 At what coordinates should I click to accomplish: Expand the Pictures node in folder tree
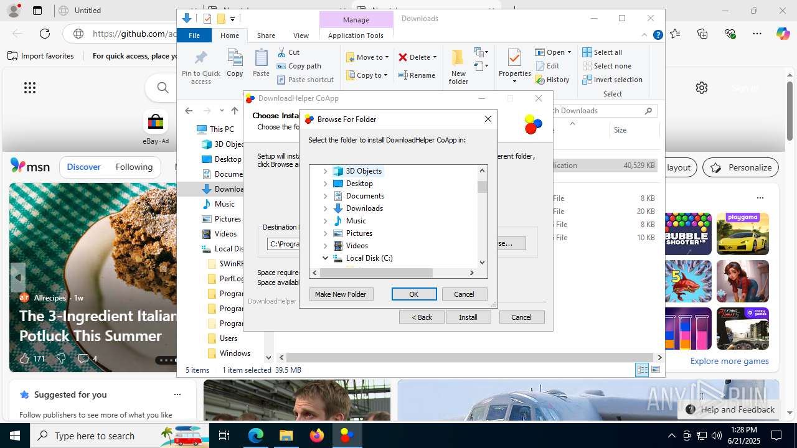pos(325,233)
